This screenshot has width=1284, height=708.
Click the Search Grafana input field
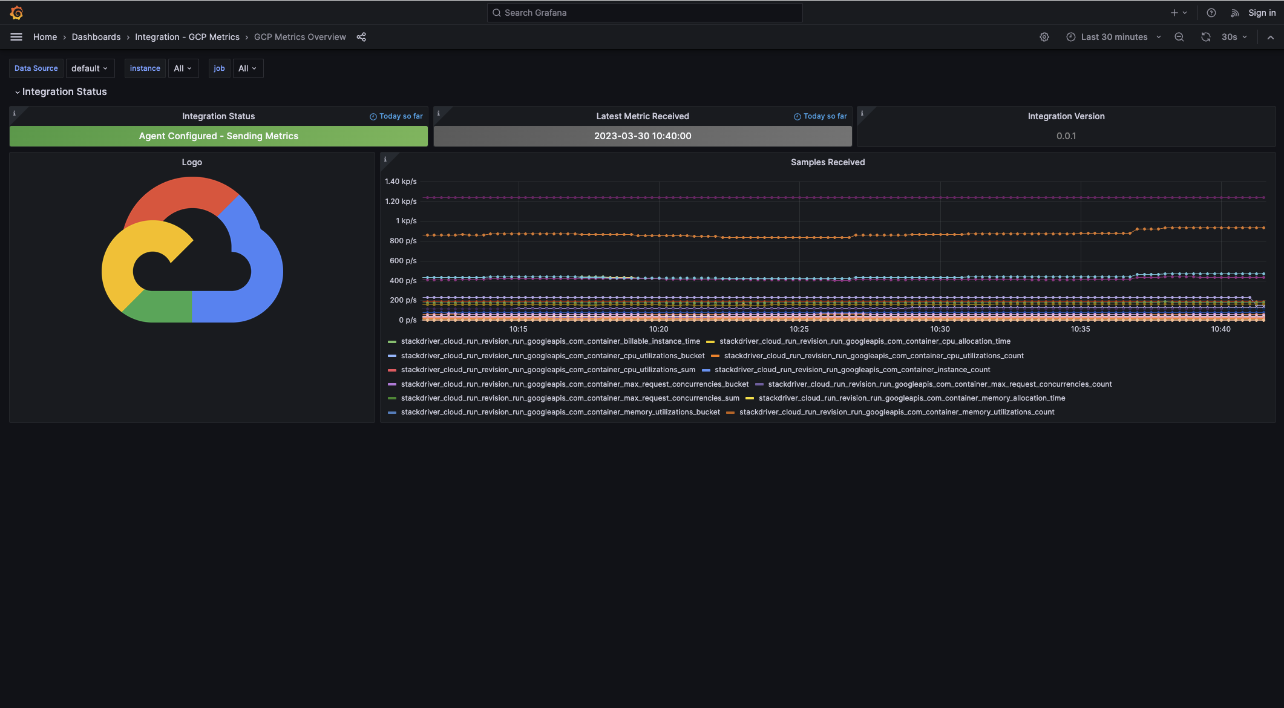coord(645,13)
